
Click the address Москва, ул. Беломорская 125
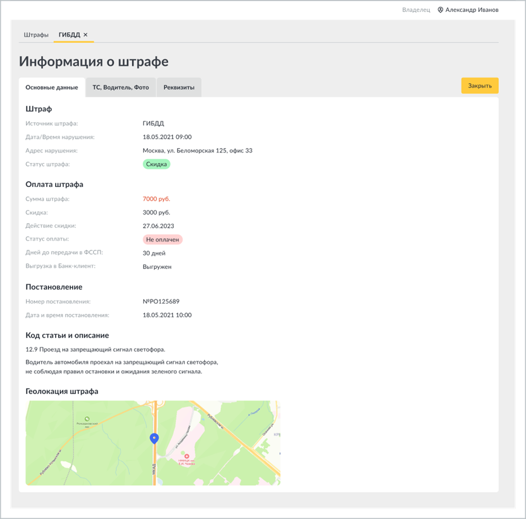[197, 151]
